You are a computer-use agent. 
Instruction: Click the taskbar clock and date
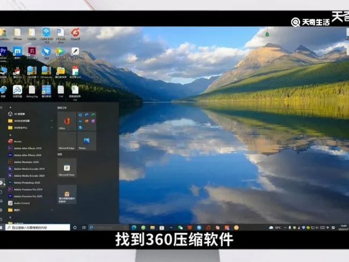coord(343,228)
